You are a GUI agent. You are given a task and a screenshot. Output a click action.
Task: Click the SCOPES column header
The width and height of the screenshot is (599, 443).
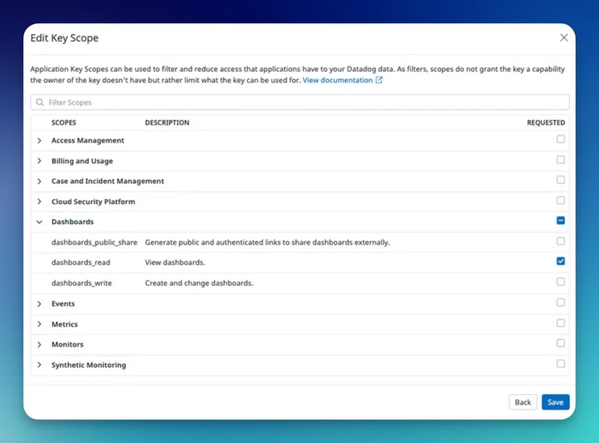click(x=64, y=123)
